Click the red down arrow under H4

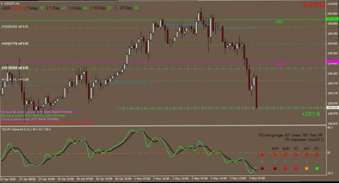point(306,155)
